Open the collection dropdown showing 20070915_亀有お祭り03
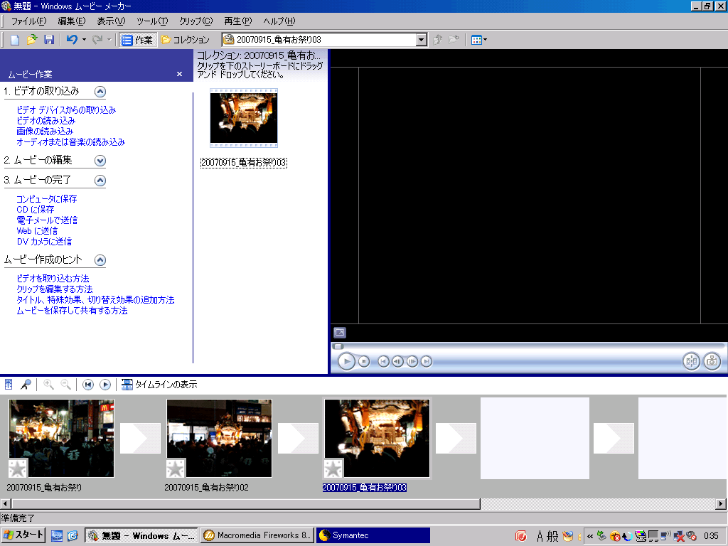The height and width of the screenshot is (546, 728). pos(421,40)
